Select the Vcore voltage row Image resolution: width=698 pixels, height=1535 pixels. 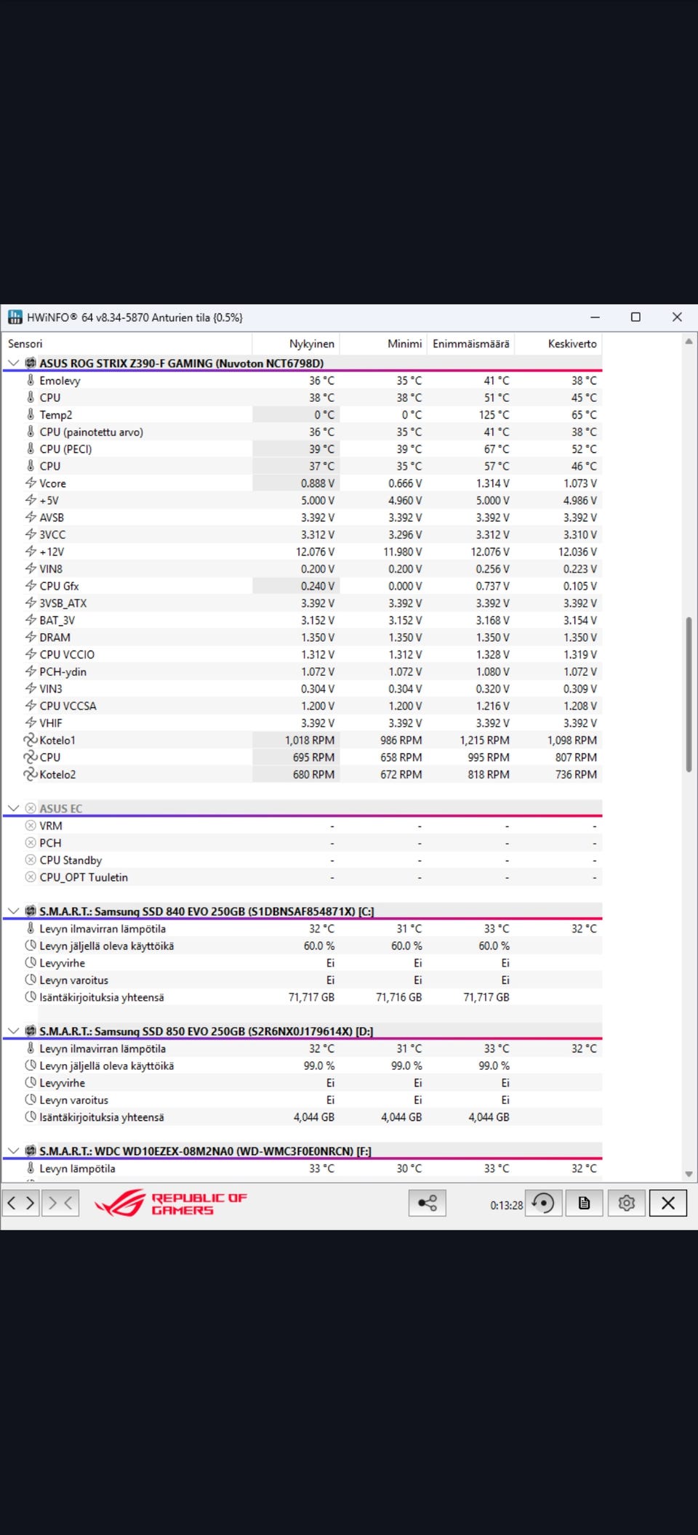pyautogui.click(x=302, y=483)
